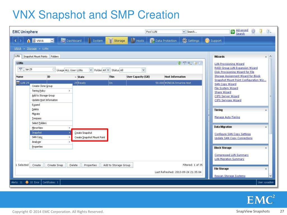The height and width of the screenshot is (215, 287).
Task: Open the MirrorView submenu
Action: 51,128
